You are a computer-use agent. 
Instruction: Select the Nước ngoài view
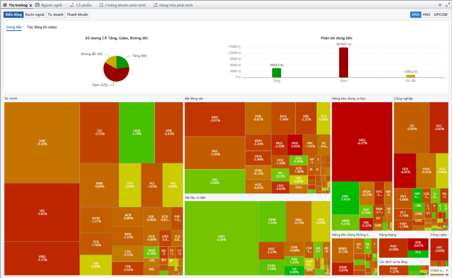point(34,15)
